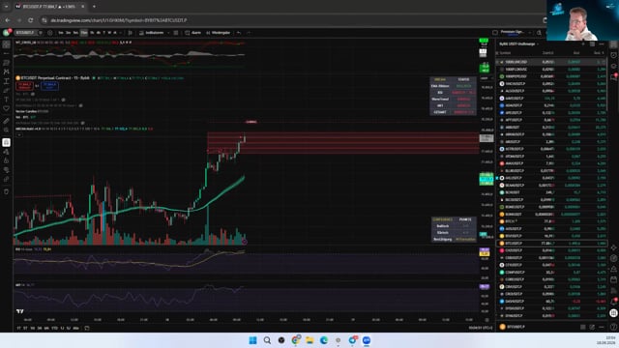Viewport: 619px width, 348px height.
Task: Open the Indikatoren dialog
Action: click(152, 33)
